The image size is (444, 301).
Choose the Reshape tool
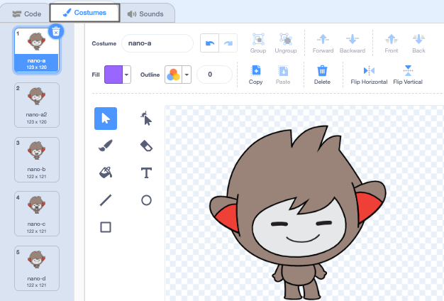point(146,119)
